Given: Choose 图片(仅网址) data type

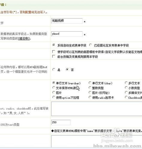Looking at the screenshot, I should 90,92.
